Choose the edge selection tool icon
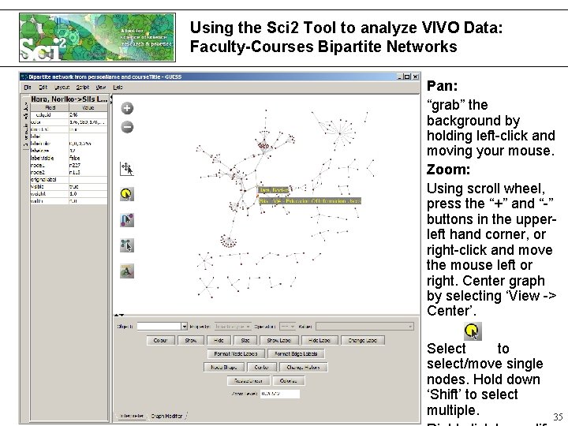This screenshot has height=426, width=568. coord(127,220)
